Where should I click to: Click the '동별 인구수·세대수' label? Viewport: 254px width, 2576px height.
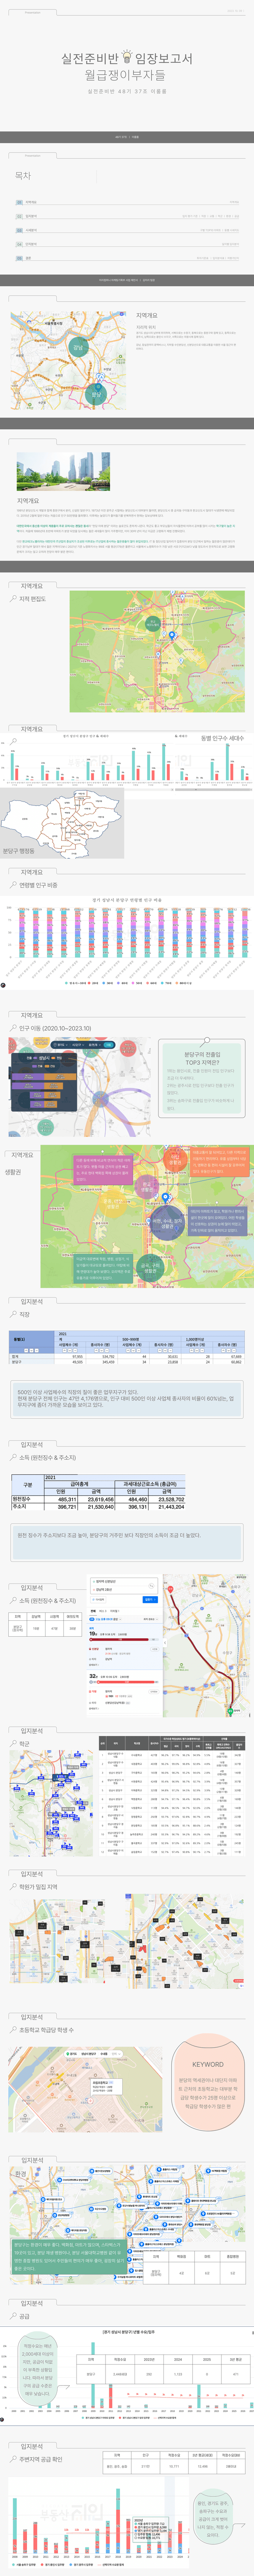click(x=222, y=738)
